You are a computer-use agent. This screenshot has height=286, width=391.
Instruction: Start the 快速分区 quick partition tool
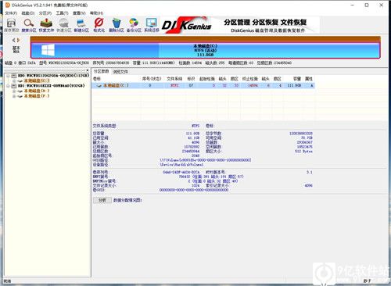pos(63,25)
